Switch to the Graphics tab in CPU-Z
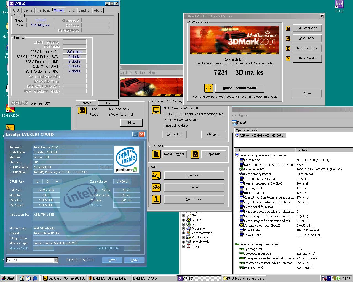 (x=85, y=10)
